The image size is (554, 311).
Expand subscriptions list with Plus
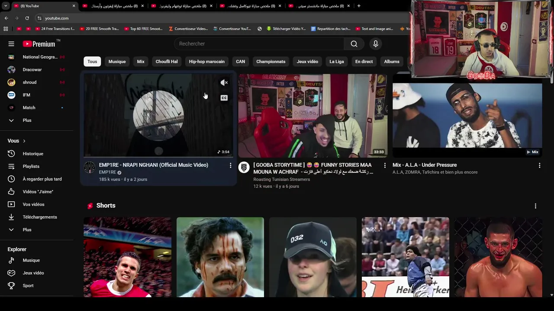(x=36, y=120)
